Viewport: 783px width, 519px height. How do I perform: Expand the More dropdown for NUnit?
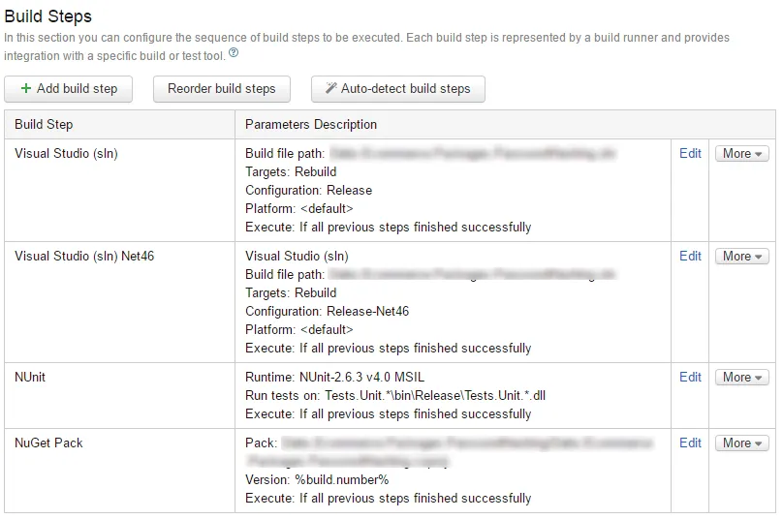click(x=741, y=377)
